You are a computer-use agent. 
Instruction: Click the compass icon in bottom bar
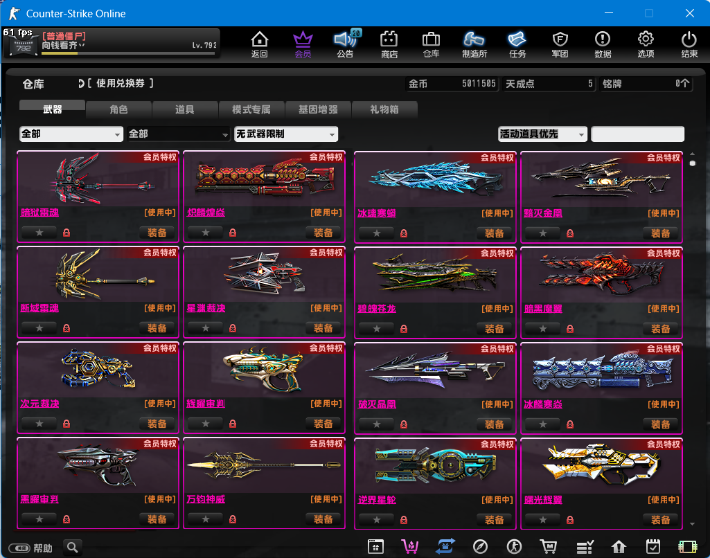(480, 547)
